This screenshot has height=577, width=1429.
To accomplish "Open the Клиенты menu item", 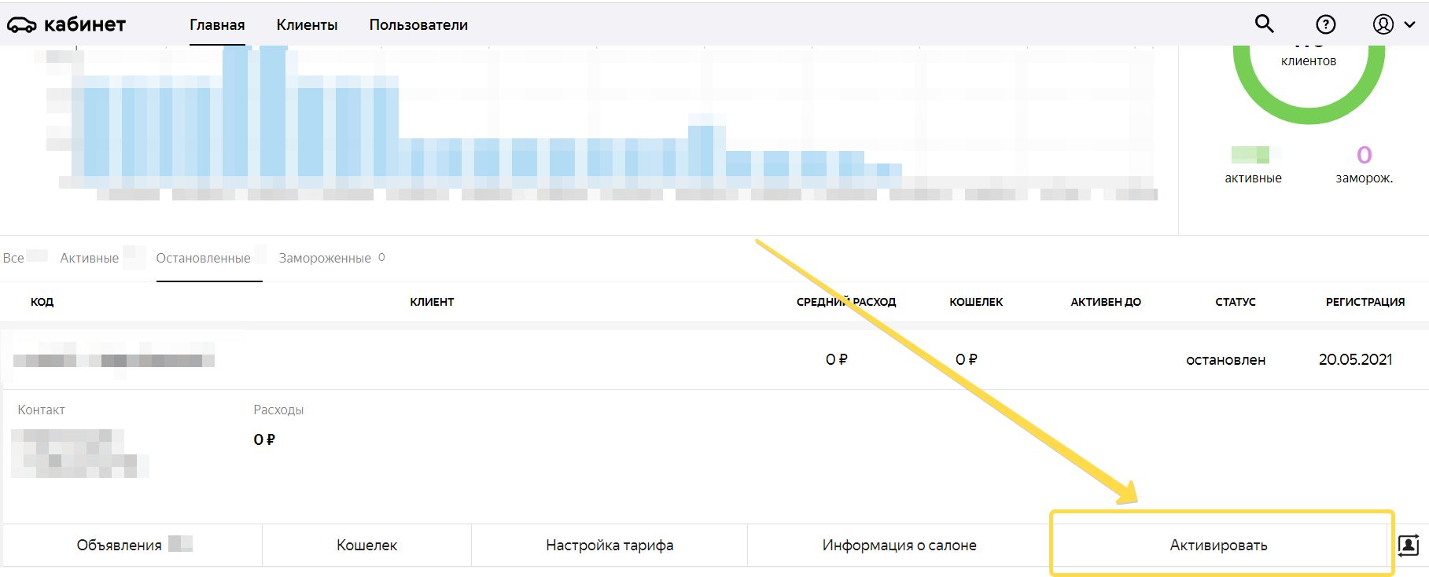I will (307, 25).
